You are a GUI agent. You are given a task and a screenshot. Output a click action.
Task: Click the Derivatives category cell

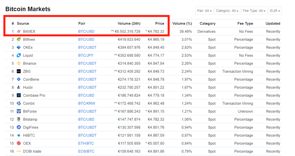point(206,31)
